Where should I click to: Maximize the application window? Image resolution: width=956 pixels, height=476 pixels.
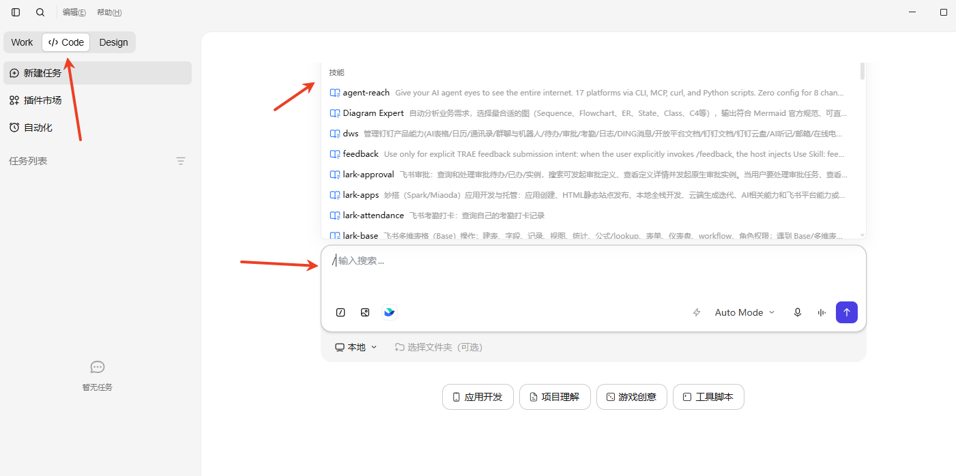944,12
